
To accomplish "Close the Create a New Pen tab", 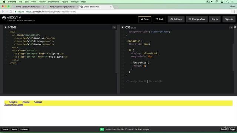I will (111, 7).
